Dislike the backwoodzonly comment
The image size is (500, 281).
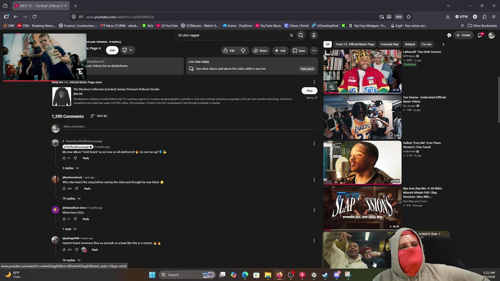(77, 189)
